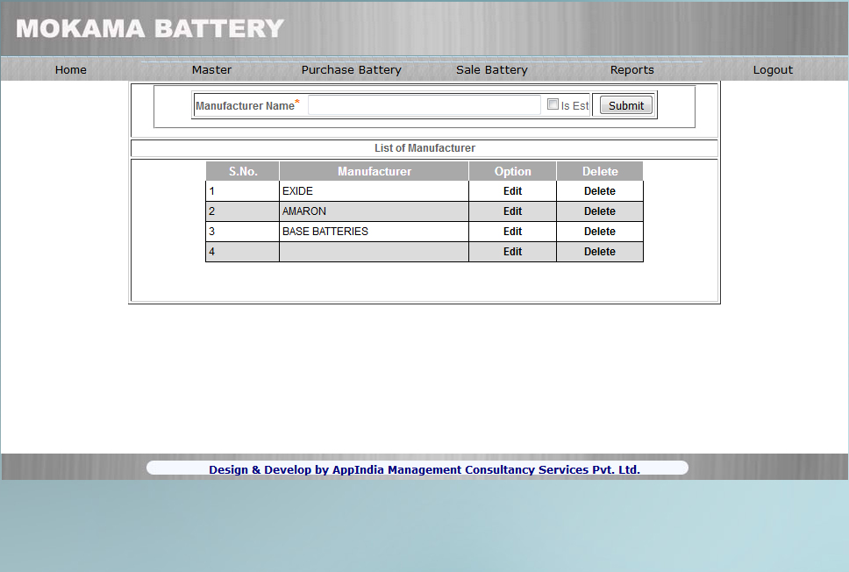
Task: Delete the BASE BATTERIES row
Action: 599,232
